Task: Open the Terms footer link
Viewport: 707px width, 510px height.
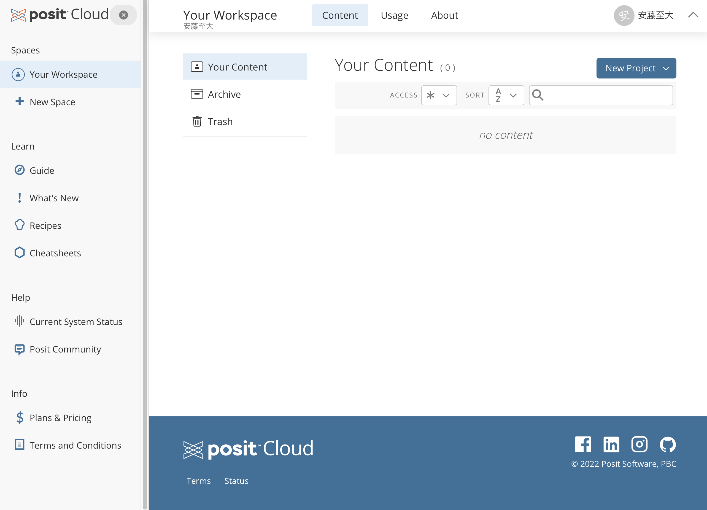Action: (199, 481)
